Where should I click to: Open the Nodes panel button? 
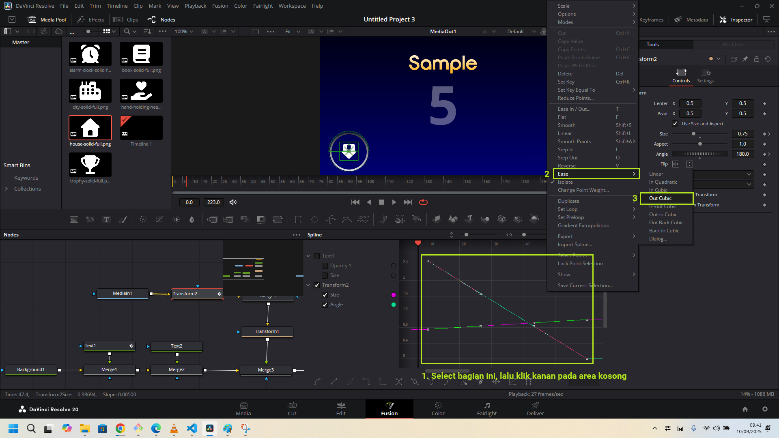(x=161, y=19)
